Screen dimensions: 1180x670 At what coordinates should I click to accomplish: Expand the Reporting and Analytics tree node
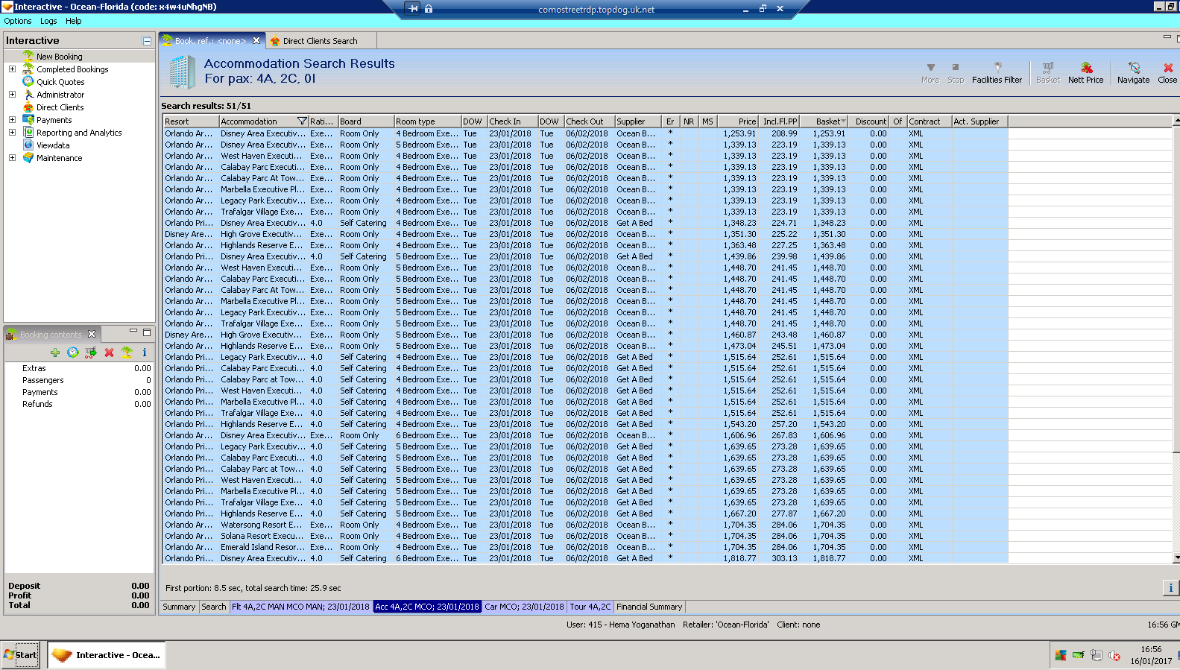(x=12, y=132)
